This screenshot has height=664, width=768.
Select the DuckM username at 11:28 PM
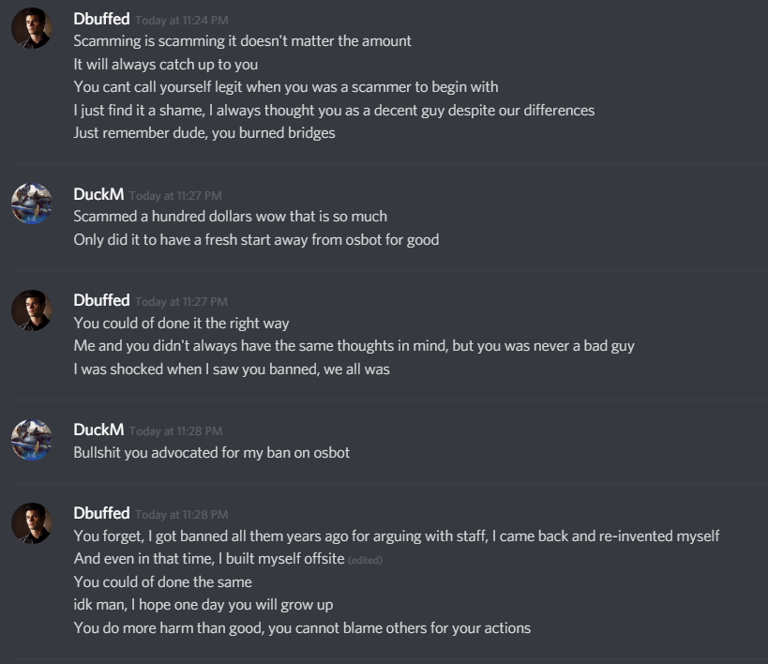[x=98, y=430]
